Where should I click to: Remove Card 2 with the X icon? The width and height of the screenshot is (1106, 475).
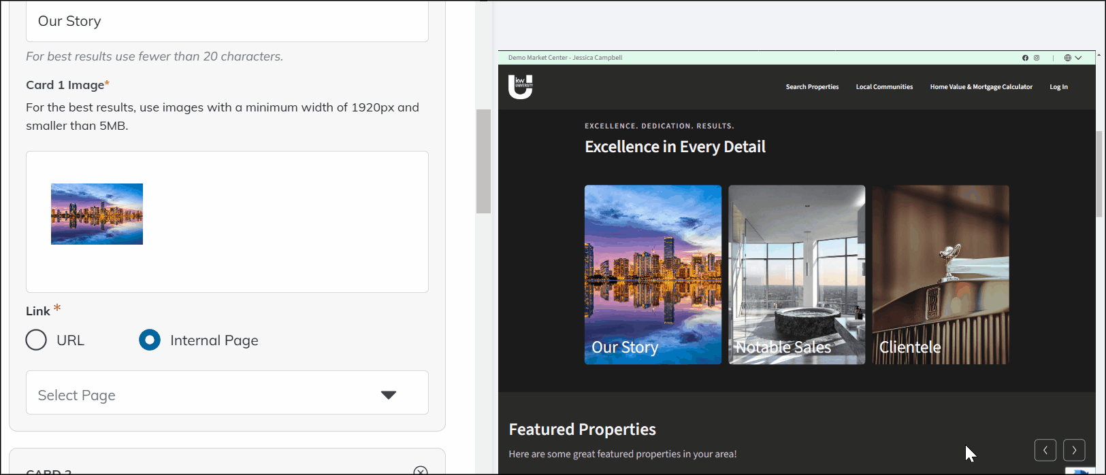point(421,470)
